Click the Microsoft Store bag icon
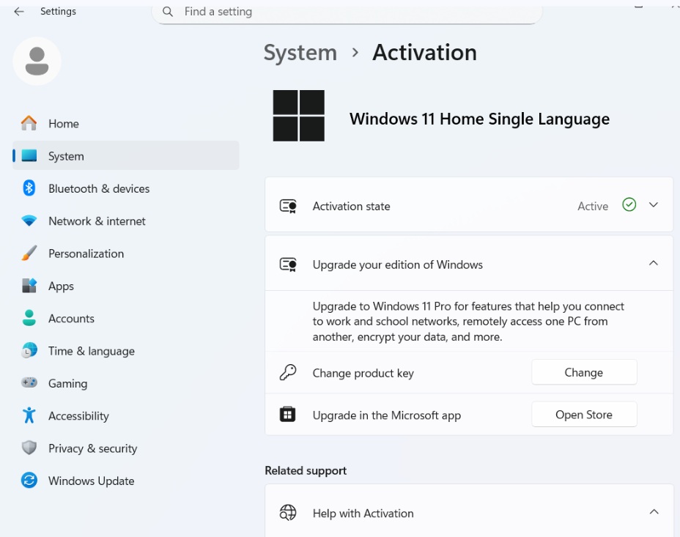The image size is (680, 537). pos(287,415)
